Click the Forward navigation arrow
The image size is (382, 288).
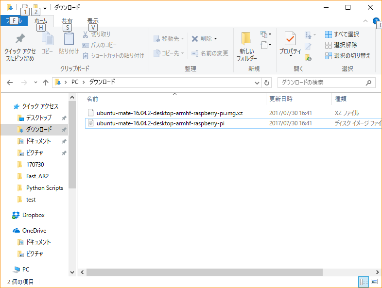coord(24,83)
